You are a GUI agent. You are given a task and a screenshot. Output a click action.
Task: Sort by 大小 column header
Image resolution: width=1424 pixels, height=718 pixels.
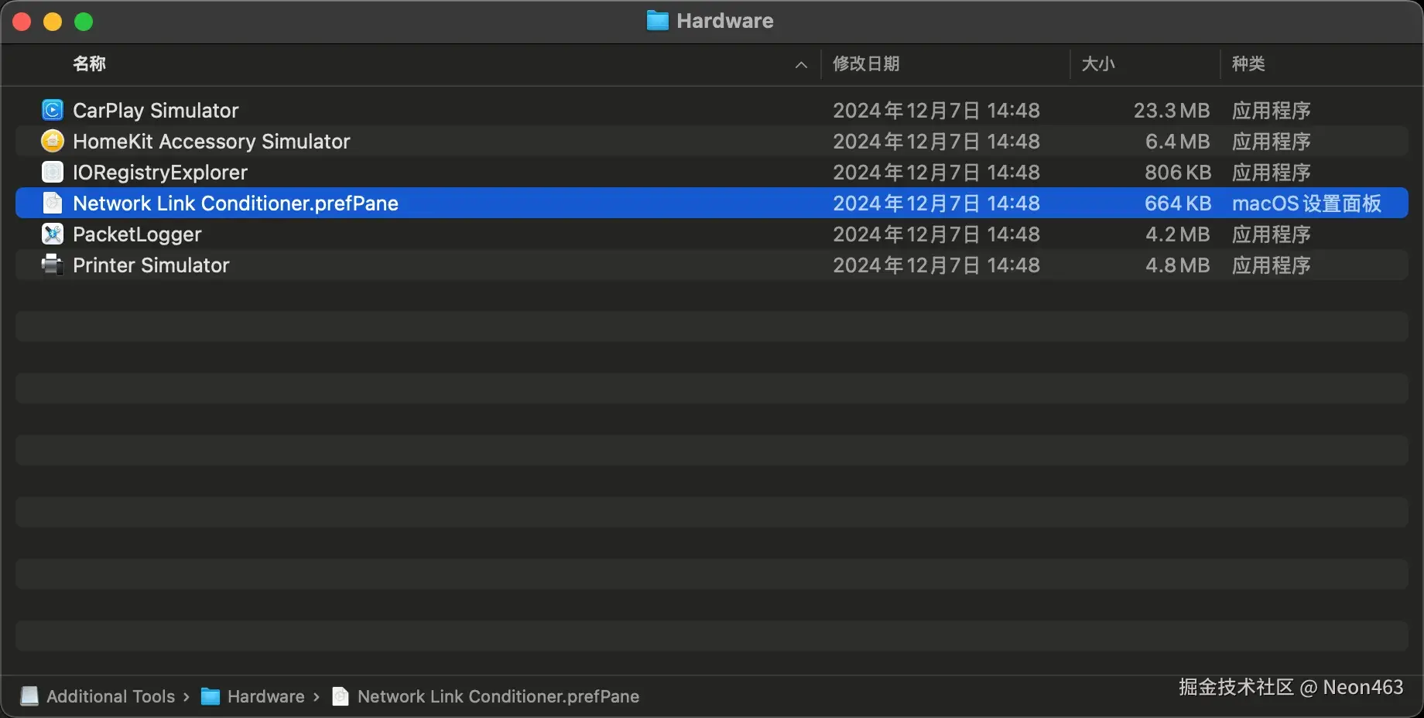[x=1097, y=64]
